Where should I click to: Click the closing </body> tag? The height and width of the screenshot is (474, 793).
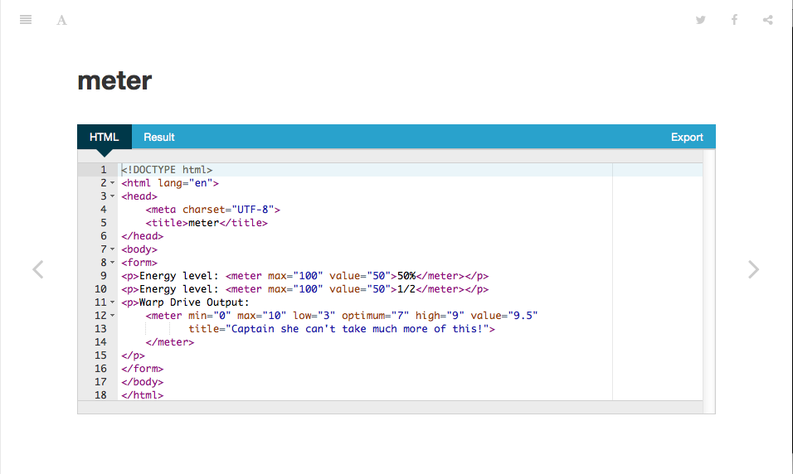coord(143,382)
